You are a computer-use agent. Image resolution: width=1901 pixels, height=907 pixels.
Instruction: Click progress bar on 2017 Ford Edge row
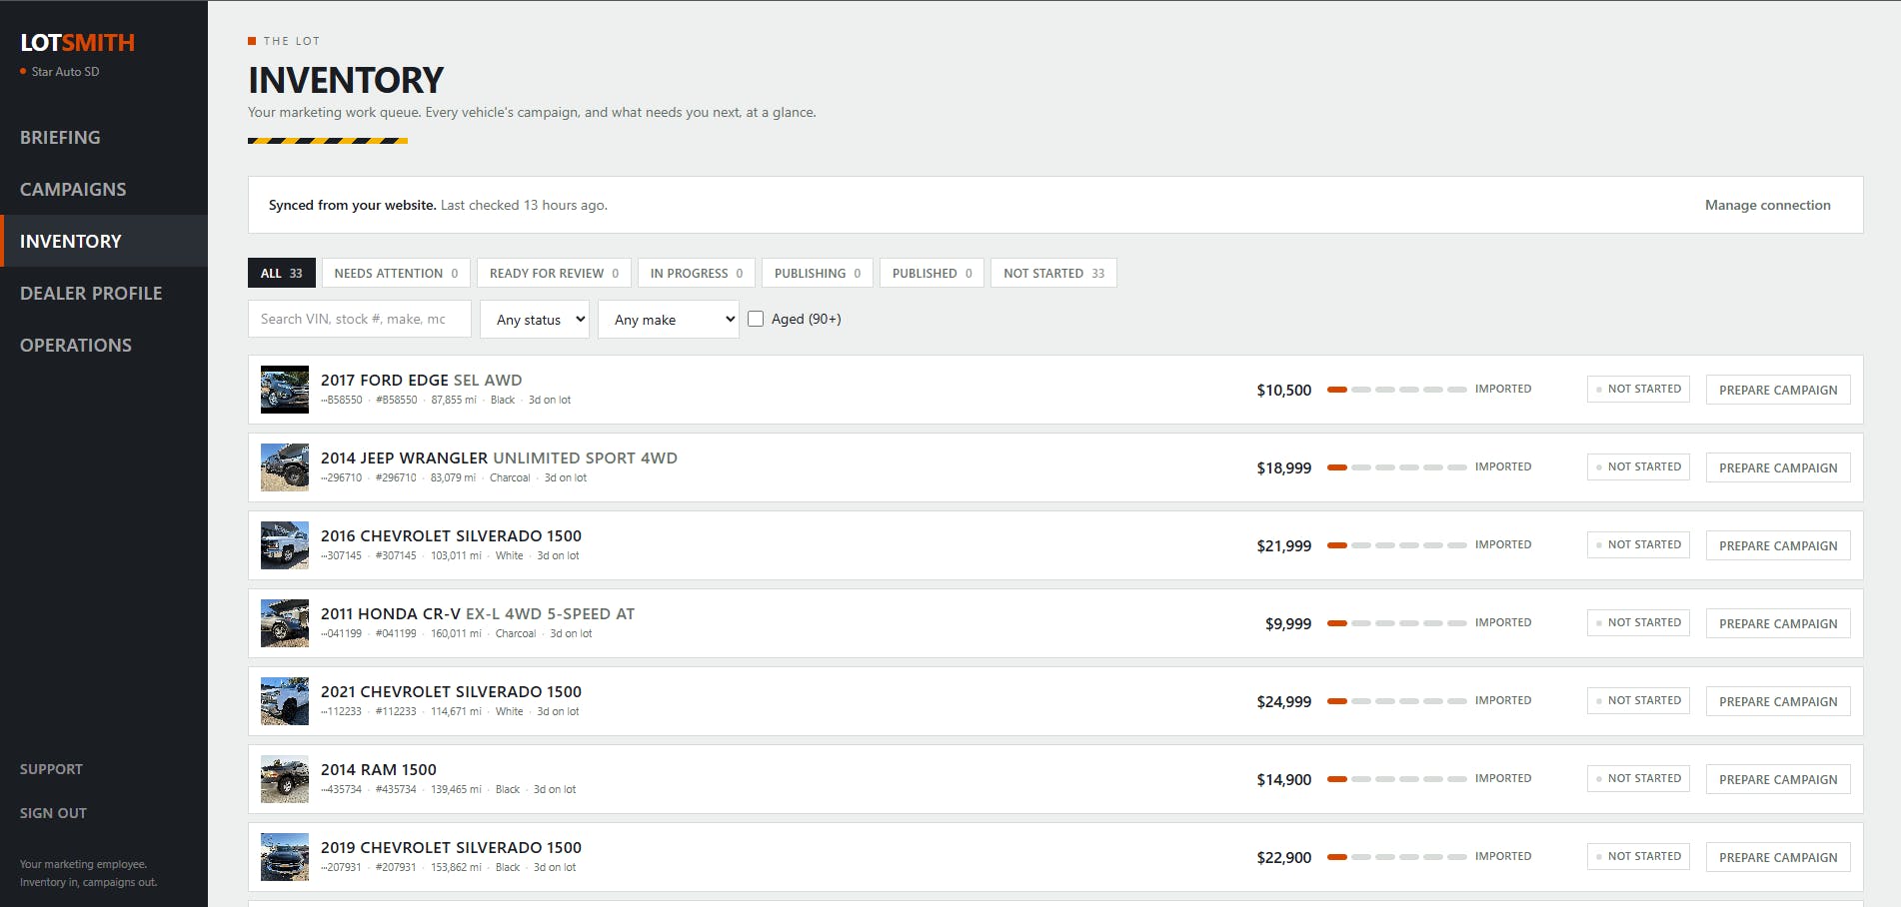pos(1397,390)
